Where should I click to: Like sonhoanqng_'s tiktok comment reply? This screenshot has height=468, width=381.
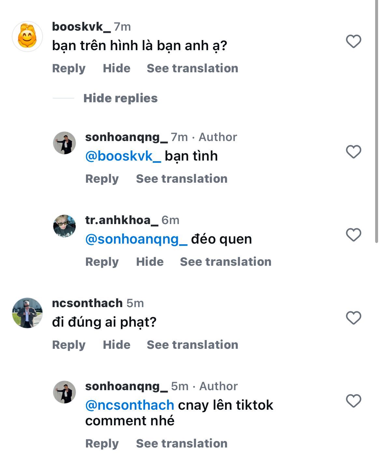point(353,401)
